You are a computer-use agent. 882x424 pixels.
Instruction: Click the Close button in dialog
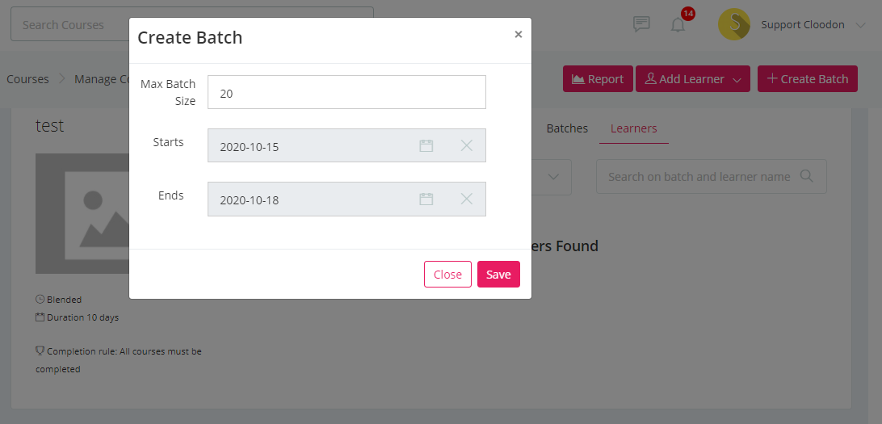tap(447, 274)
